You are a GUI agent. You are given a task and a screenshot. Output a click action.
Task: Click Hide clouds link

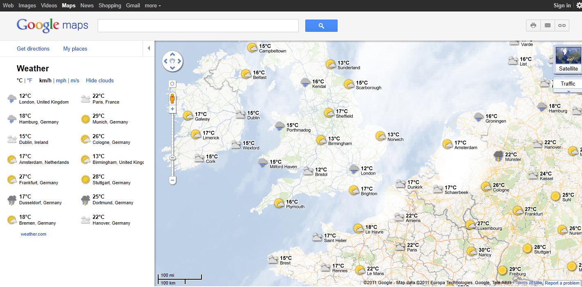point(100,80)
